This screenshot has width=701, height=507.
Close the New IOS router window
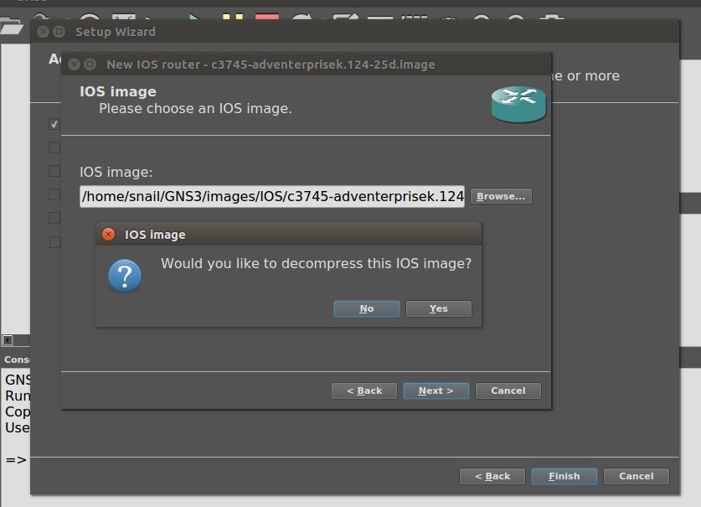click(x=75, y=65)
